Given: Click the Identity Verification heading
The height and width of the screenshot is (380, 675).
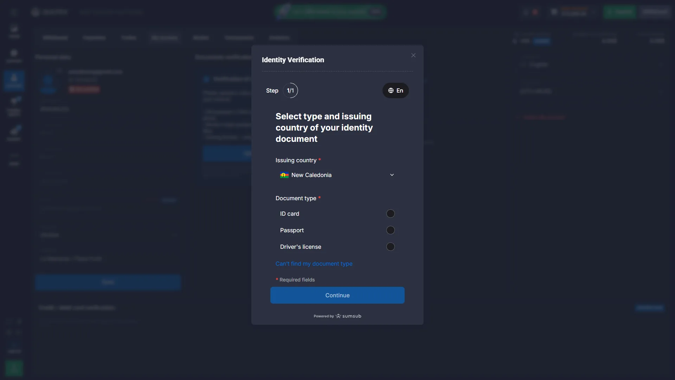Looking at the screenshot, I should click(293, 60).
